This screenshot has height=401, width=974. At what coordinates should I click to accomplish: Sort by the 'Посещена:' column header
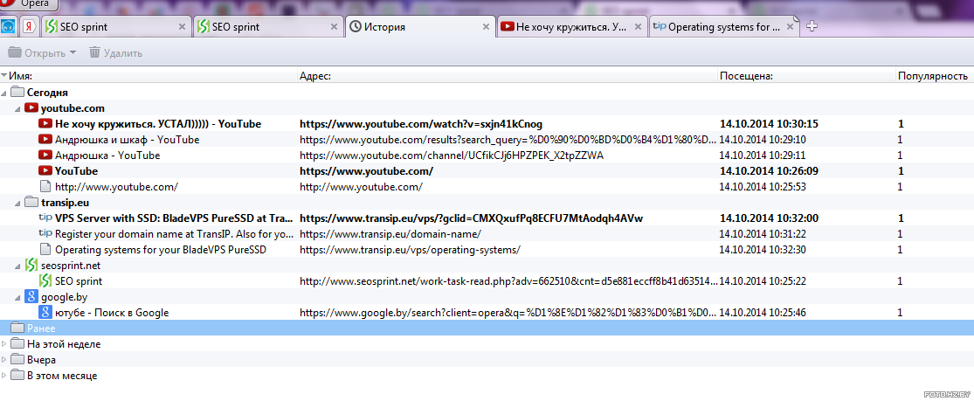[x=806, y=76]
